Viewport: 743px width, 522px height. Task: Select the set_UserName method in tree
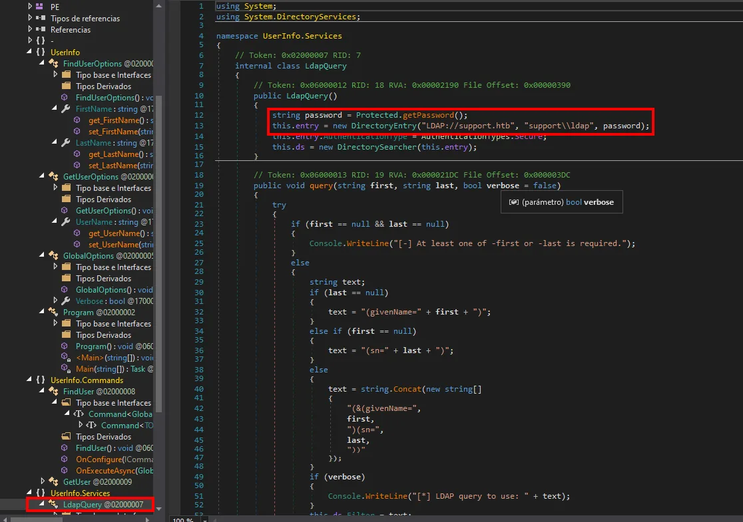(121, 244)
